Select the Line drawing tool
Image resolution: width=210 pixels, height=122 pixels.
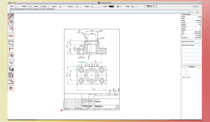point(11,17)
